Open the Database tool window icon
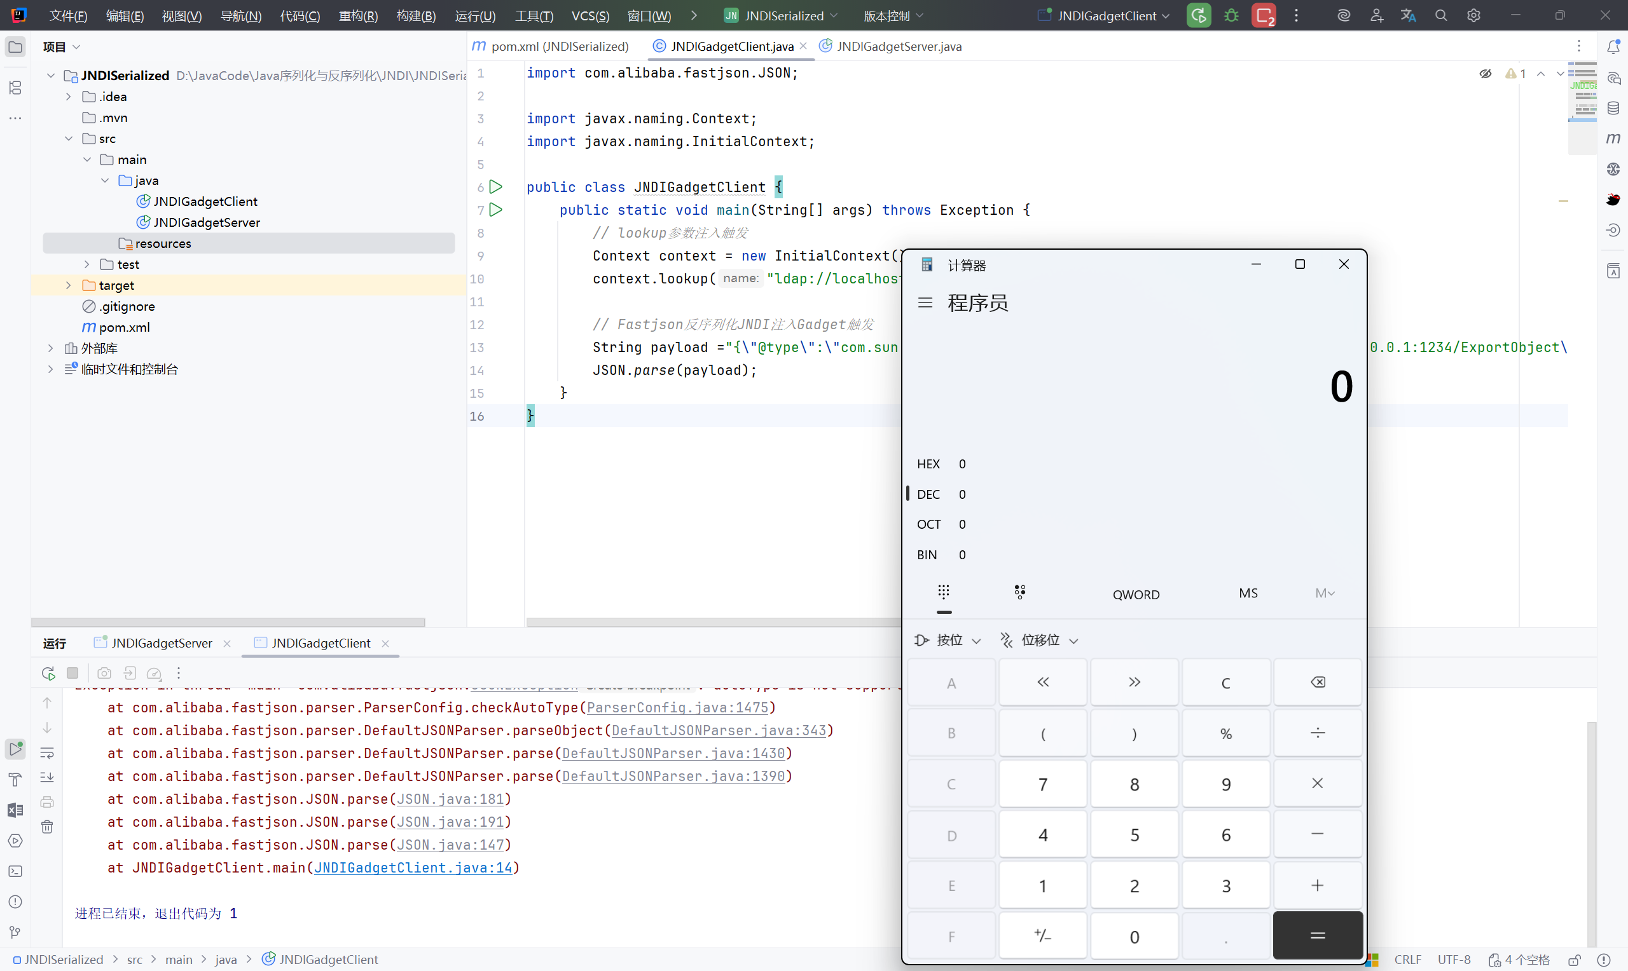This screenshot has height=971, width=1628. (1613, 108)
